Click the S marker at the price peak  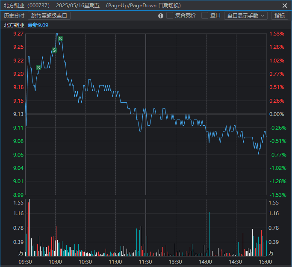60,39
